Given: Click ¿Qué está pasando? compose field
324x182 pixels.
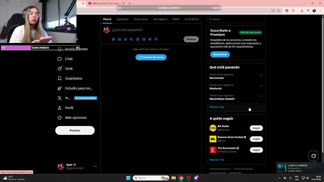Looking at the screenshot, I should tap(127, 30).
